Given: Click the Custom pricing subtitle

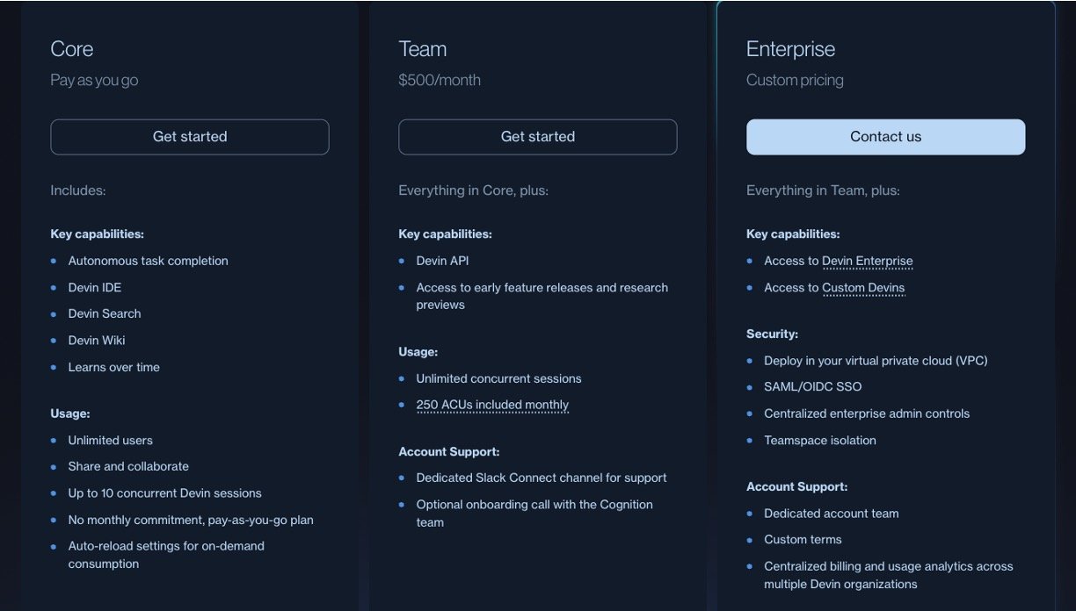Looking at the screenshot, I should [795, 80].
